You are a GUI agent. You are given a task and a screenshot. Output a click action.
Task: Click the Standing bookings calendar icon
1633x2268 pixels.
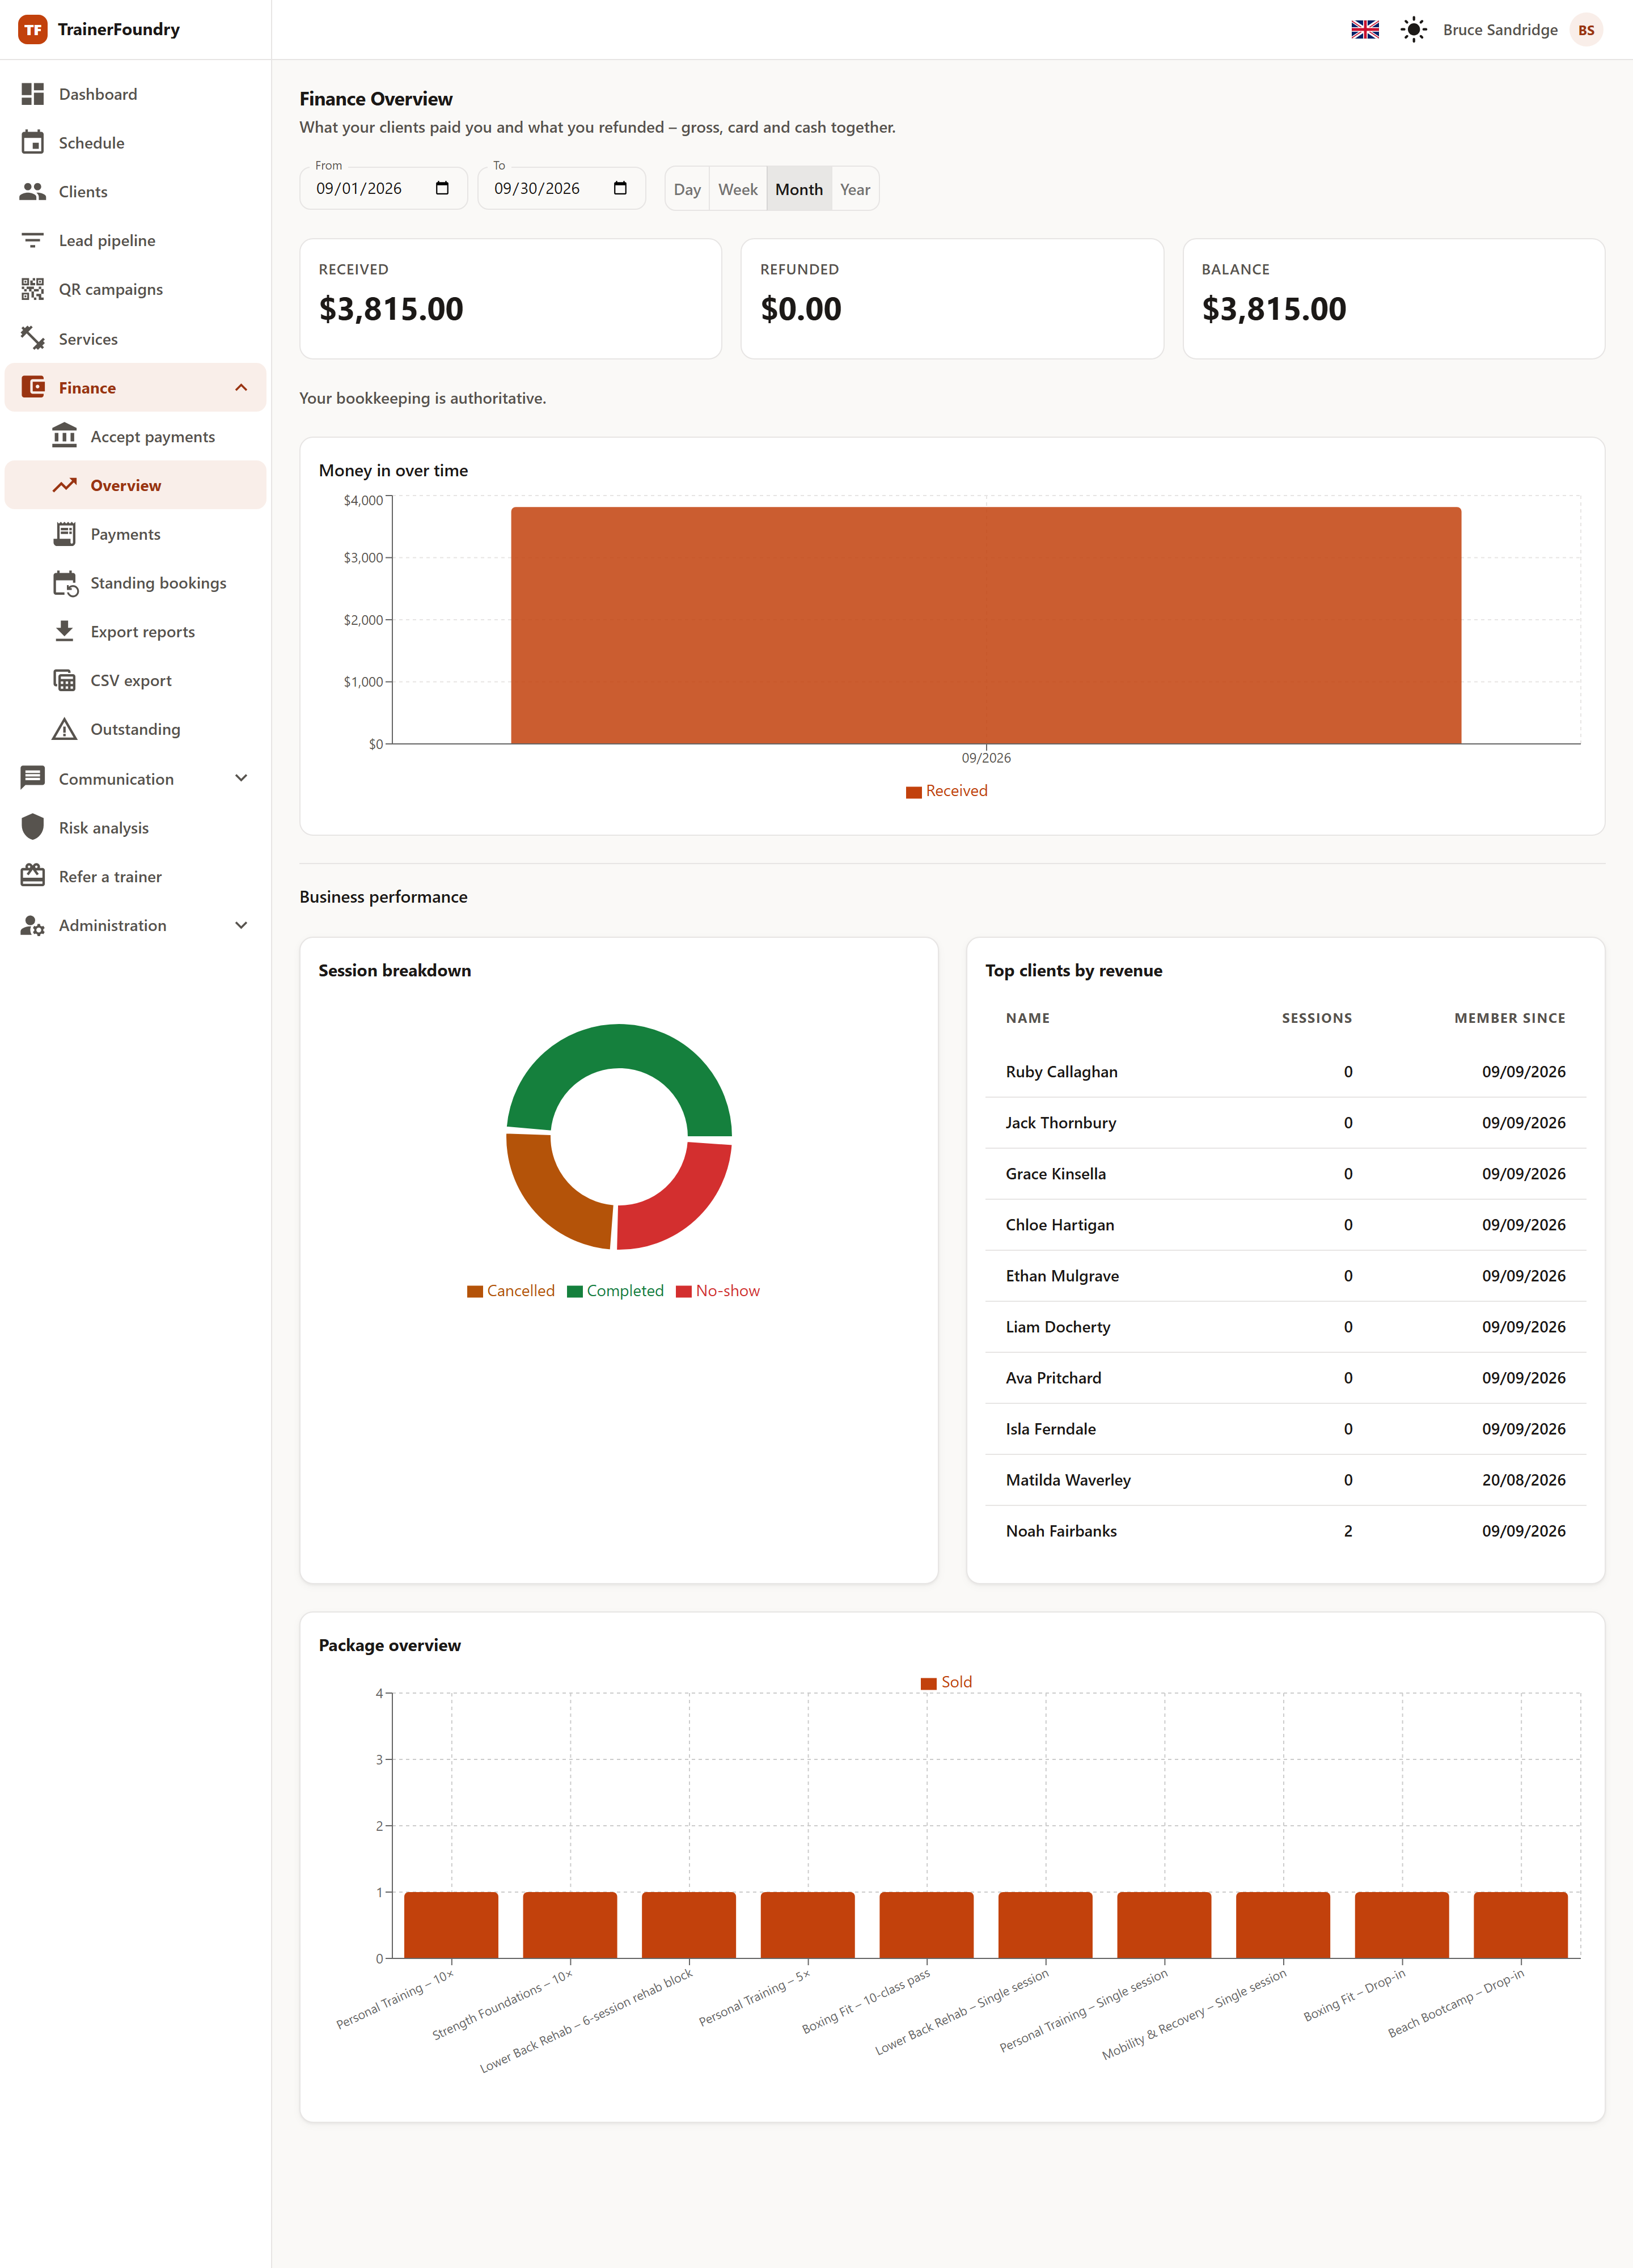click(65, 583)
